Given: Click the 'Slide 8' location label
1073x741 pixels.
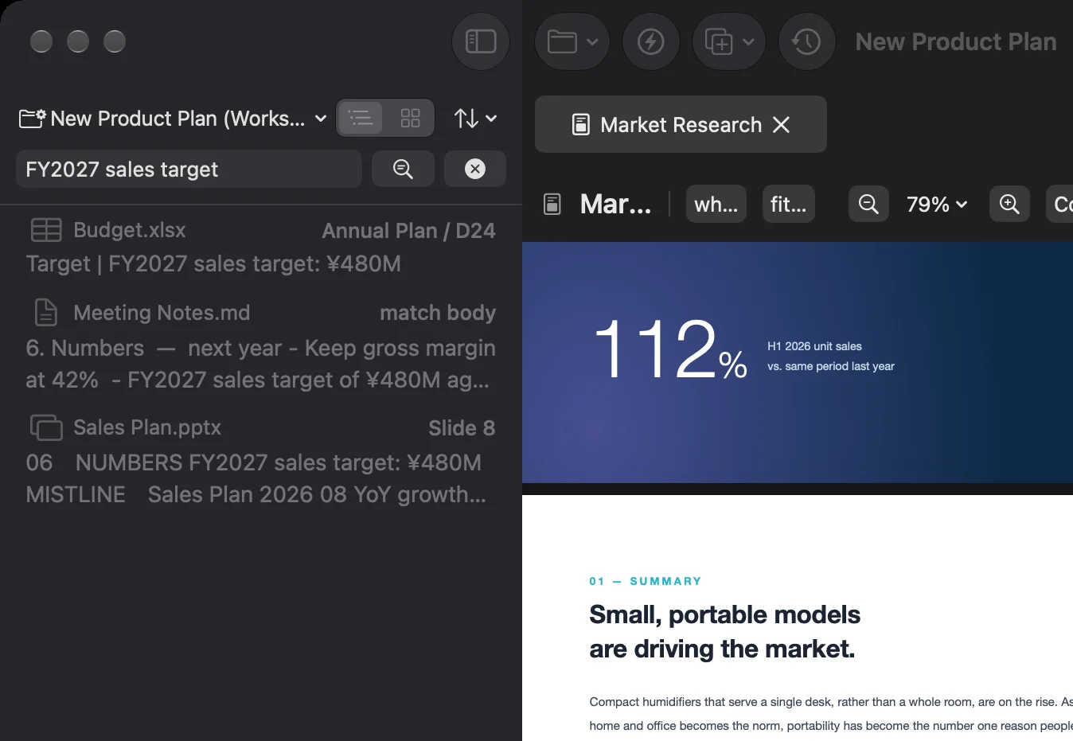Looking at the screenshot, I should click(462, 428).
